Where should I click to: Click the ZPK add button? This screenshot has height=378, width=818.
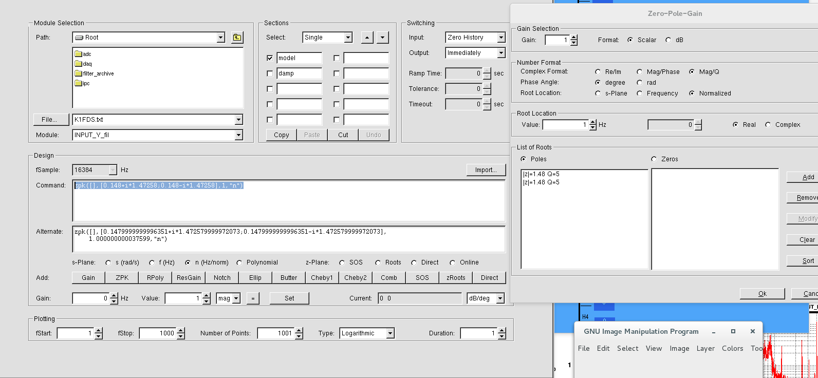tap(122, 278)
